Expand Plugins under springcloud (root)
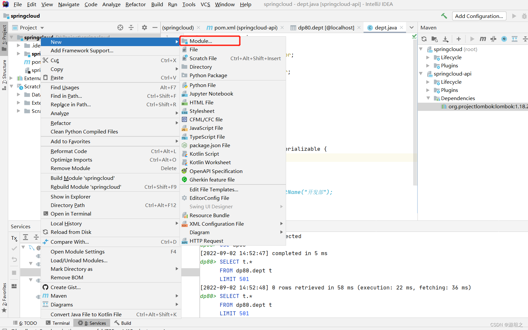Image resolution: width=528 pixels, height=330 pixels. (x=428, y=65)
